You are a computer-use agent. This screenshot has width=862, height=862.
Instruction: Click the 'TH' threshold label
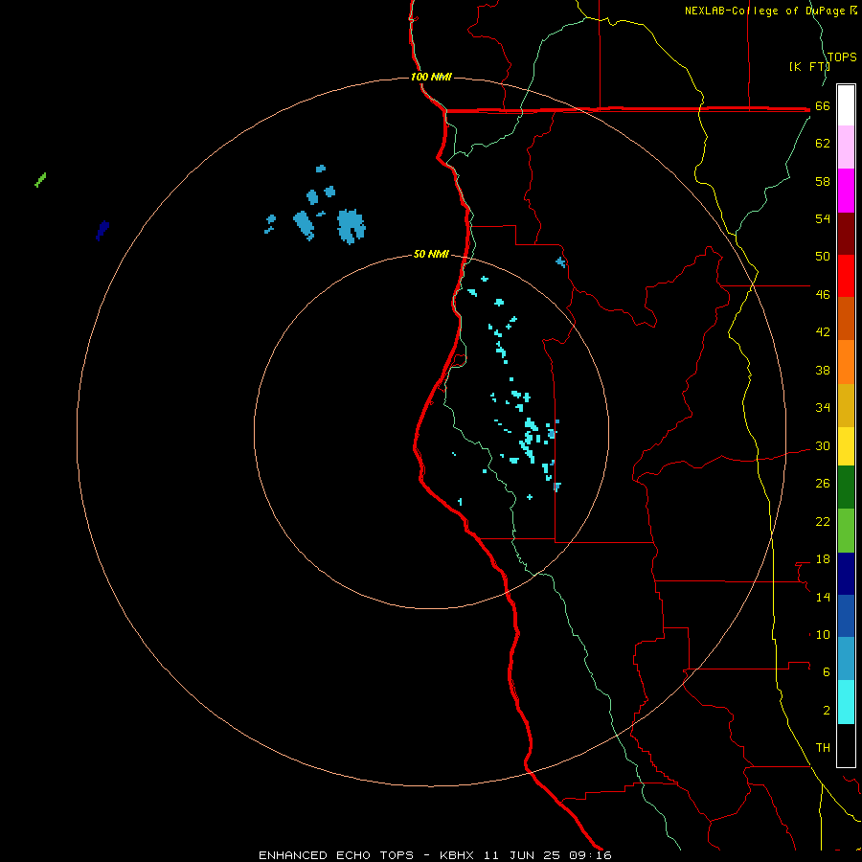[823, 748]
